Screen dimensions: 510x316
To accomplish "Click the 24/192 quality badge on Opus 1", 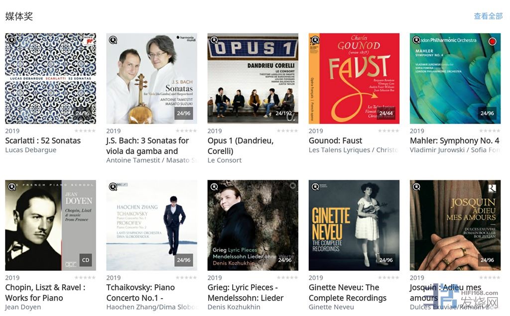I will click(x=284, y=113).
